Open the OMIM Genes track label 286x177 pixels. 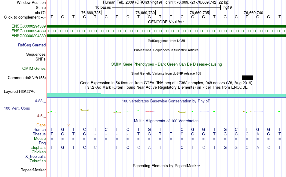[34, 69]
